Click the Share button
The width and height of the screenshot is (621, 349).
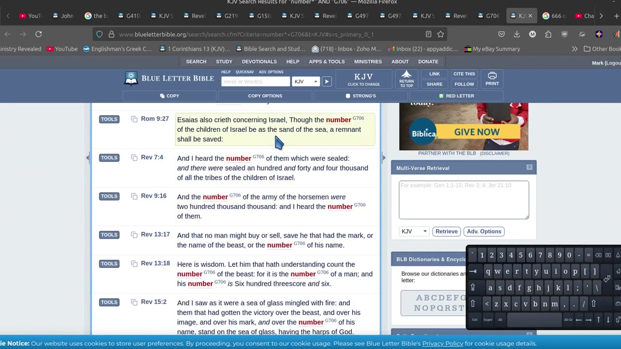434,84
